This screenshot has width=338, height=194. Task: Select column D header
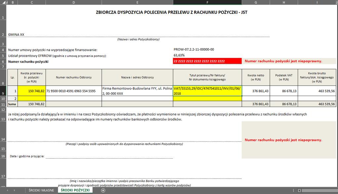[74, 2]
